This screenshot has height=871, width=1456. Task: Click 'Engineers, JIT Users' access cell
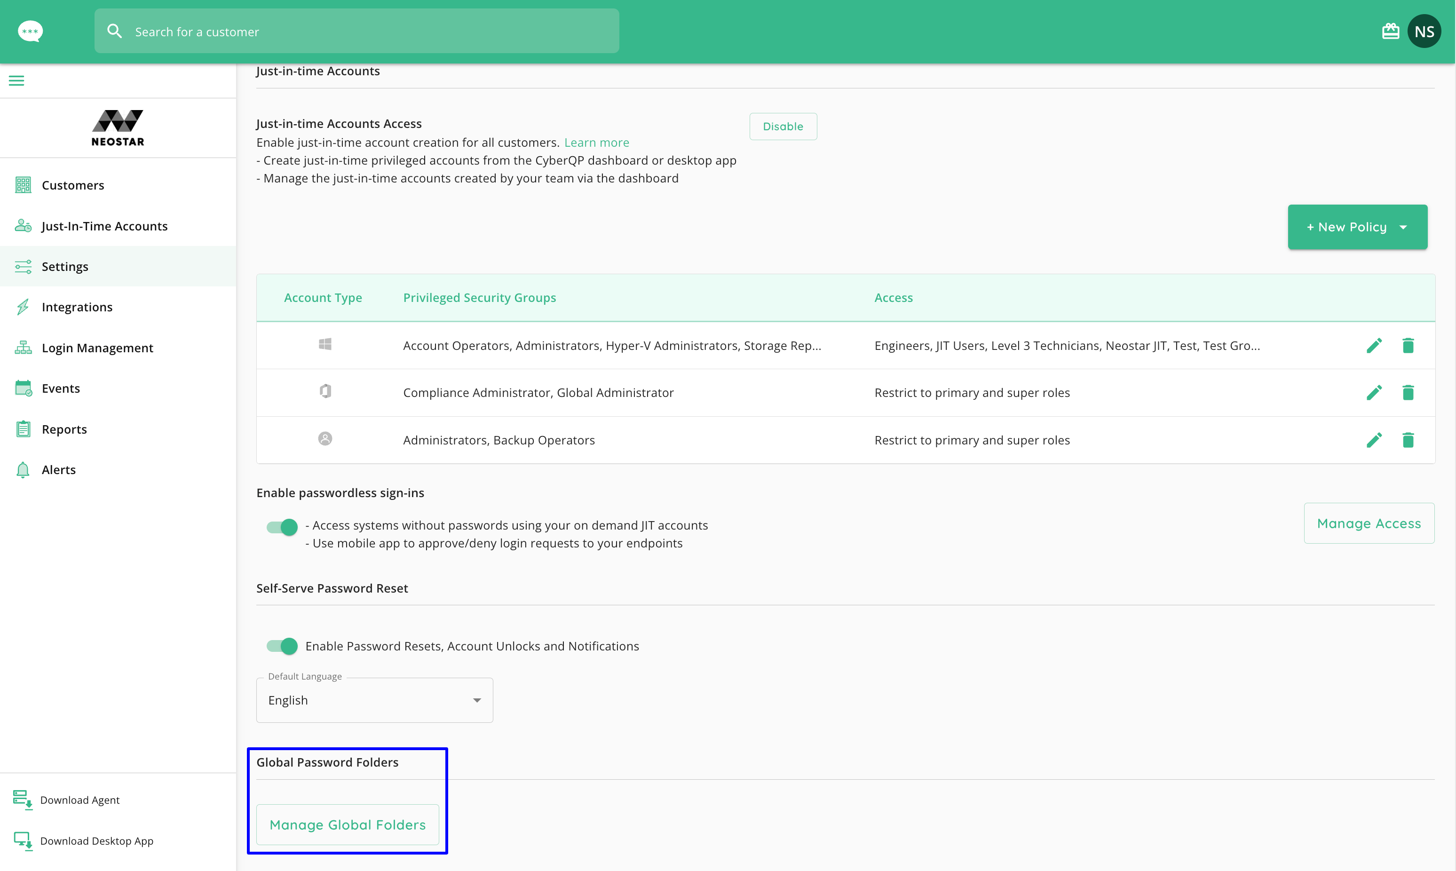click(x=1067, y=345)
